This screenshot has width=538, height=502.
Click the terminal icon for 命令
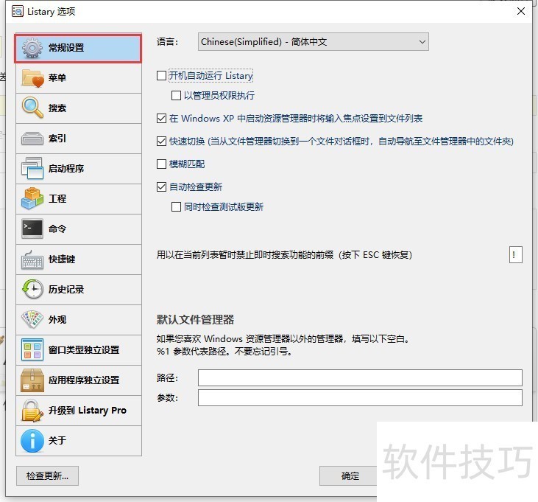click(32, 229)
